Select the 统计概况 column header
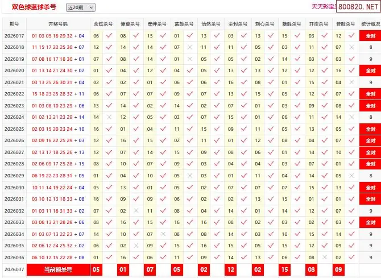 [370, 24]
